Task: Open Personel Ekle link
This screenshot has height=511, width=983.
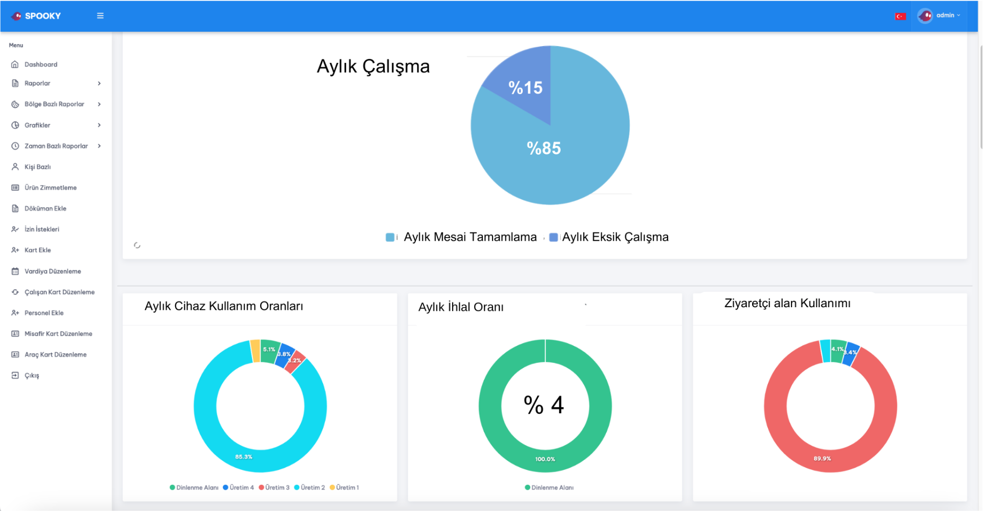Action: [x=44, y=313]
